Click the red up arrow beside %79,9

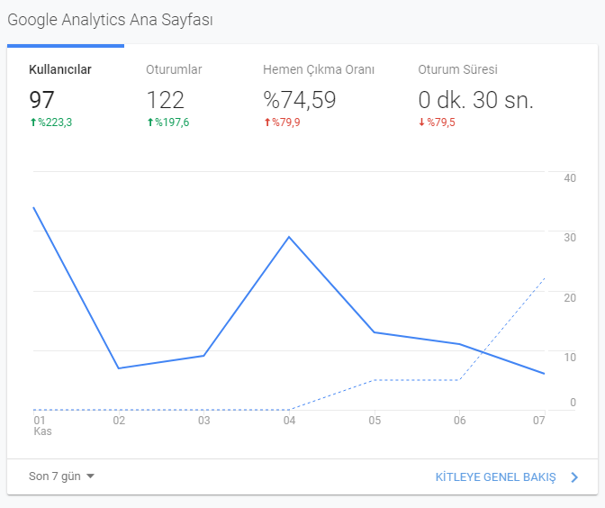pyautogui.click(x=267, y=122)
